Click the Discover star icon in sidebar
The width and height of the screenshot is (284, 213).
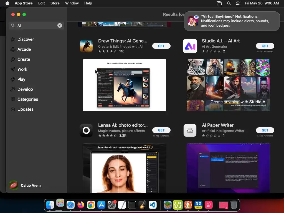point(13,39)
